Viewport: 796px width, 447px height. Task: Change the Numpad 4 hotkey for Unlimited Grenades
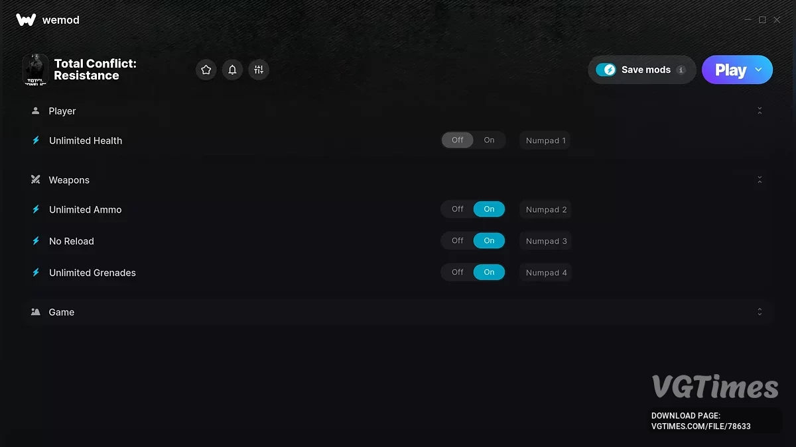[546, 272]
